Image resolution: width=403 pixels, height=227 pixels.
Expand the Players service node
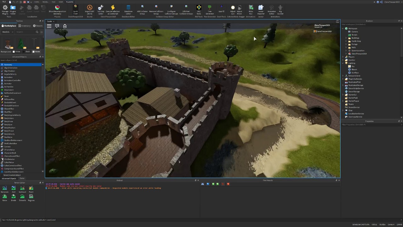click(343, 57)
